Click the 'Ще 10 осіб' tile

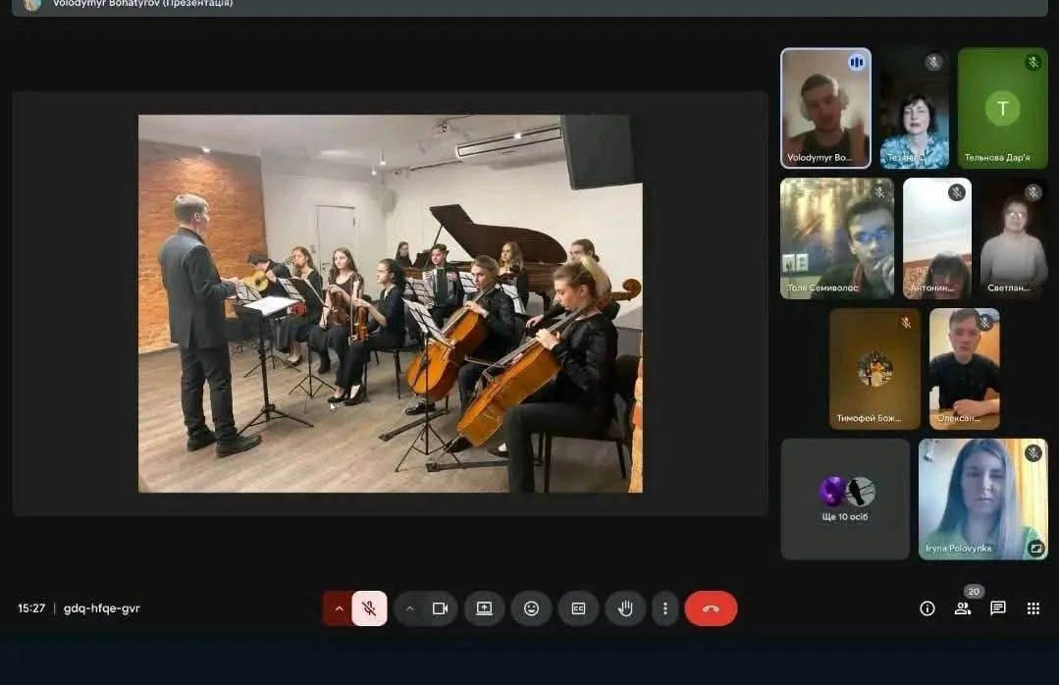point(845,499)
